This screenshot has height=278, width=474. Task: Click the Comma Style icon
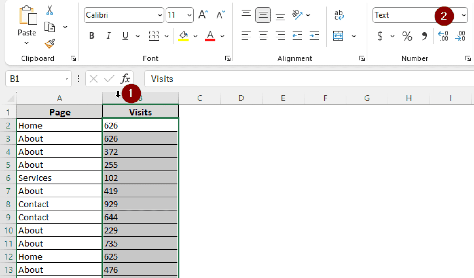click(424, 36)
